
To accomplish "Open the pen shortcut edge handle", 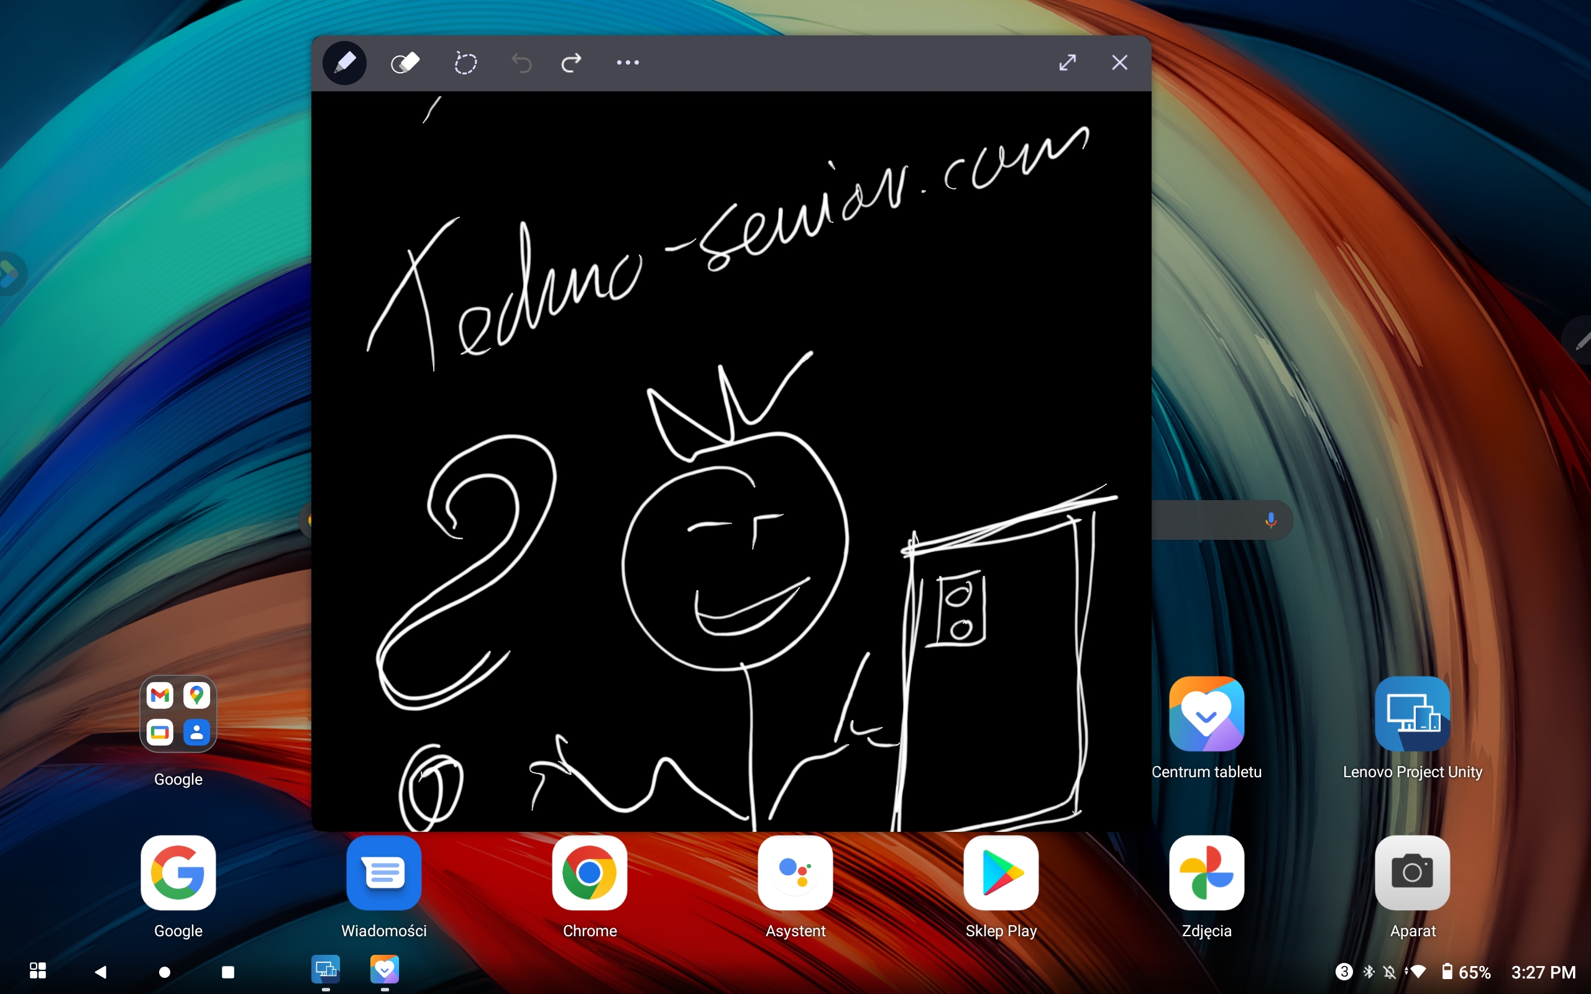I will pyautogui.click(x=1579, y=340).
